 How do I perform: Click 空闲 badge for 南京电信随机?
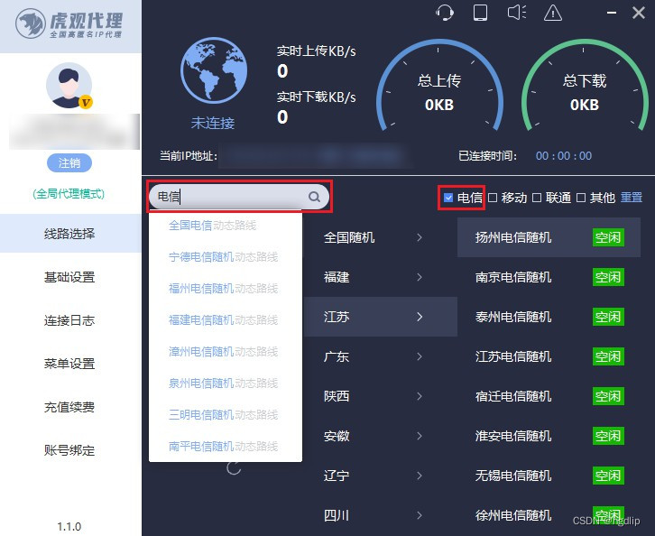(608, 277)
